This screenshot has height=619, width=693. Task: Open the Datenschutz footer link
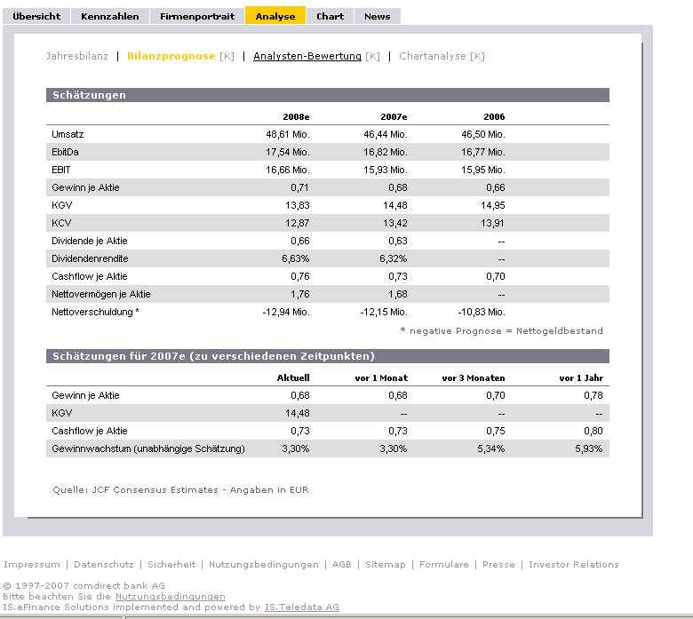pos(103,565)
